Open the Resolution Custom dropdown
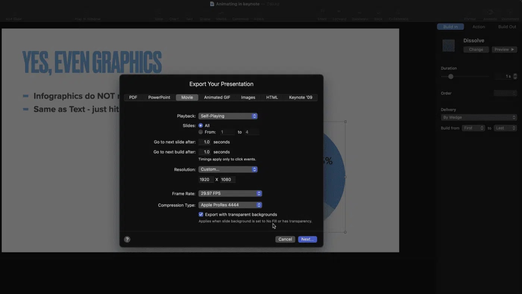This screenshot has height=294, width=522. 228,169
